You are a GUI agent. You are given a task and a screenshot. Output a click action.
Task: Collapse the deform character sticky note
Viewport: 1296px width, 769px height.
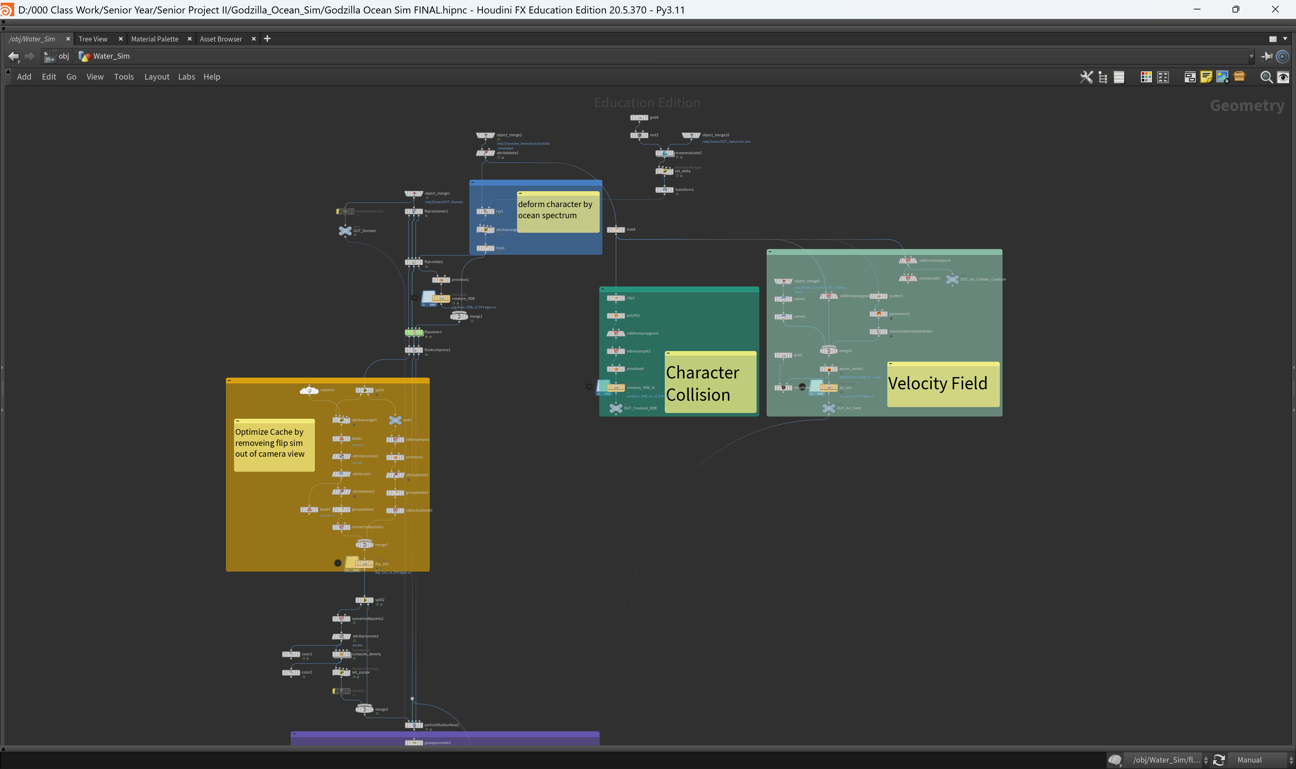click(x=520, y=193)
